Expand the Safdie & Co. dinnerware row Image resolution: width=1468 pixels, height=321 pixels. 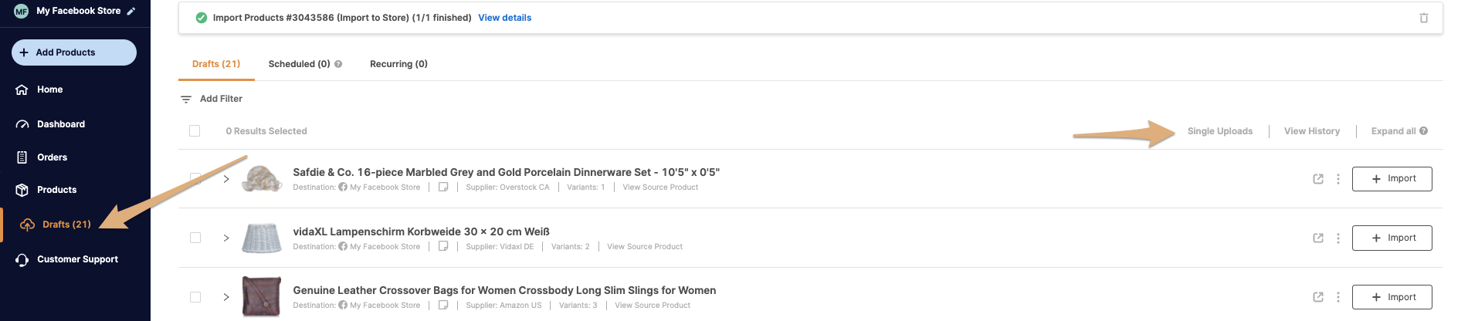226,179
